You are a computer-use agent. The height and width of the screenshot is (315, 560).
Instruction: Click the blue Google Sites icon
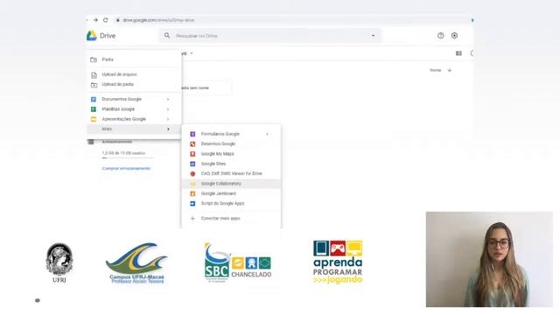[x=192, y=164]
